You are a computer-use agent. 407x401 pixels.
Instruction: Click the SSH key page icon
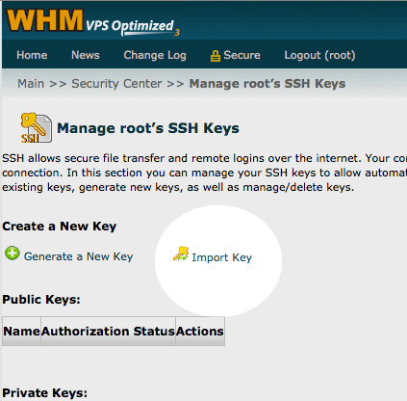tap(37, 127)
